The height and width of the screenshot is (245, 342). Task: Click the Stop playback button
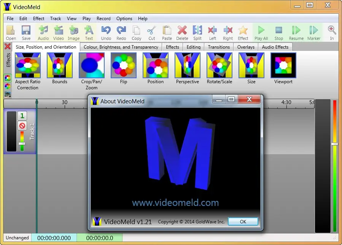[x=278, y=33]
